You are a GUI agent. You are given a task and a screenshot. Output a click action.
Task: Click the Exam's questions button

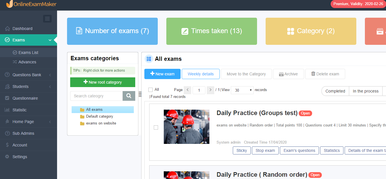tap(299, 150)
